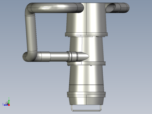This screenshot has height=114, width=152.
Task: Select the lower conical body section
Action: click(86, 75)
